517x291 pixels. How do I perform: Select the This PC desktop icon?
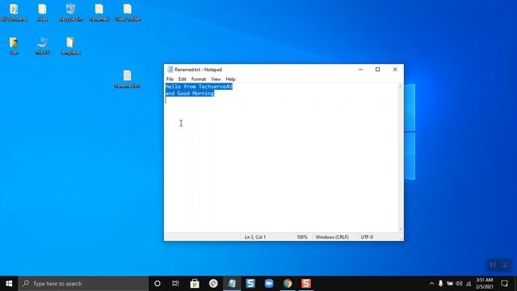point(42,45)
